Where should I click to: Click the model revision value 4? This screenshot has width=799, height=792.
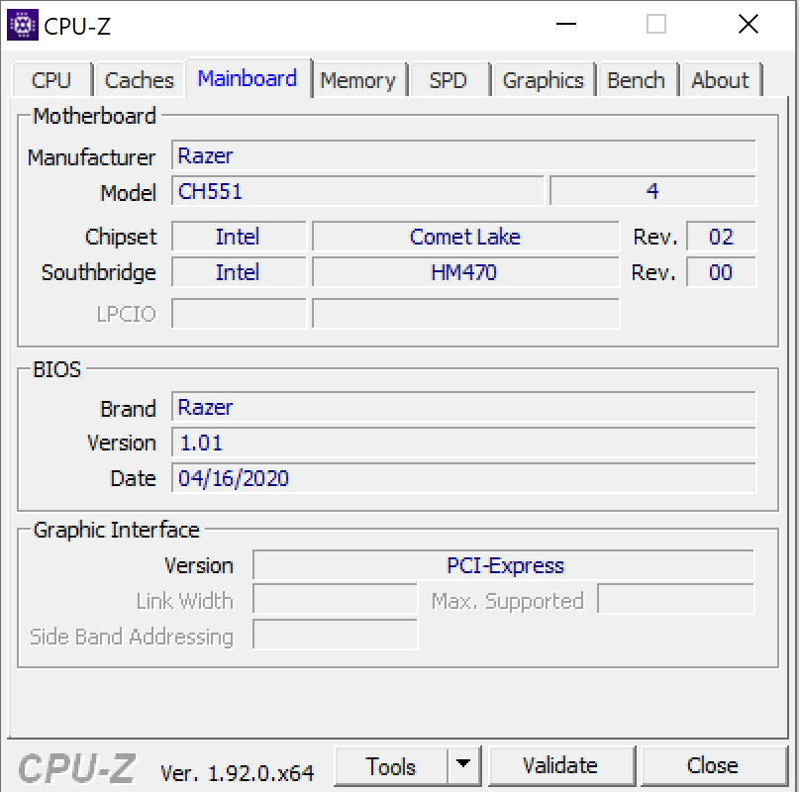(652, 191)
